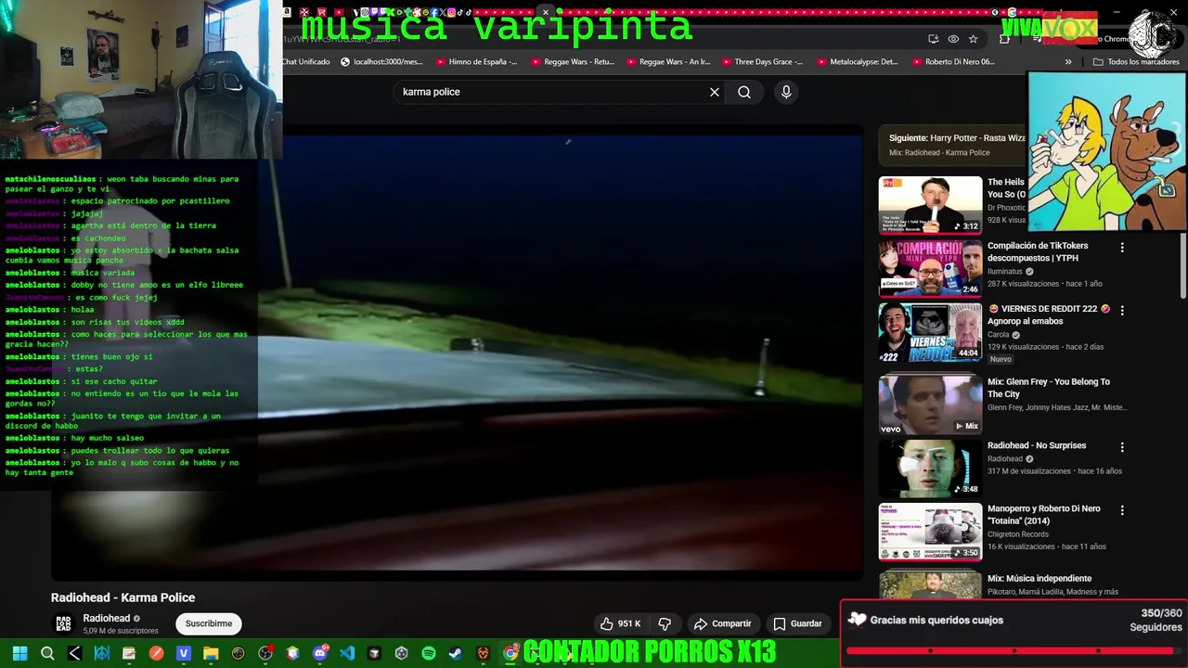Start voice search with microphone icon
Image resolution: width=1188 pixels, height=668 pixels.
pyautogui.click(x=786, y=92)
